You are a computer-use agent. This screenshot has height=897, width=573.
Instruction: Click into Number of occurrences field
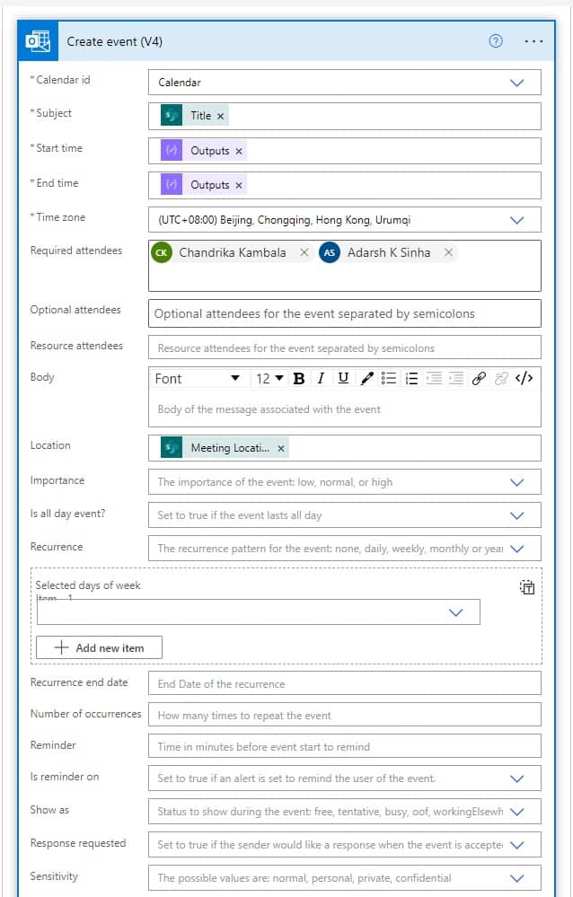(x=345, y=715)
